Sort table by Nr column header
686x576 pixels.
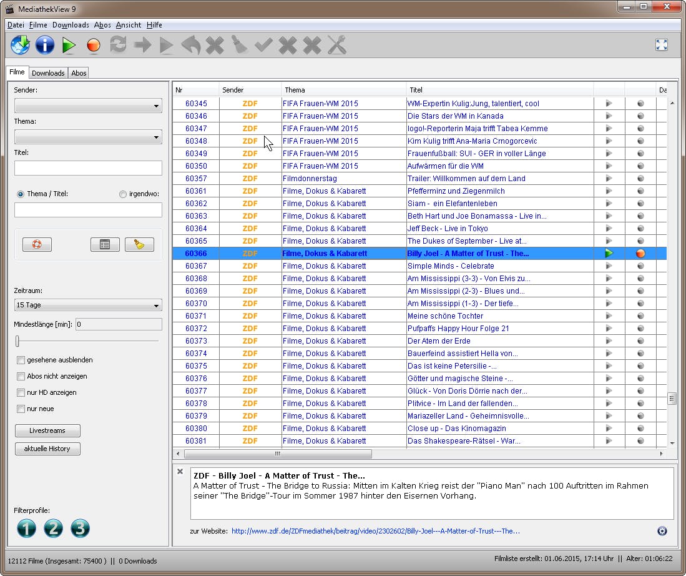(x=195, y=90)
